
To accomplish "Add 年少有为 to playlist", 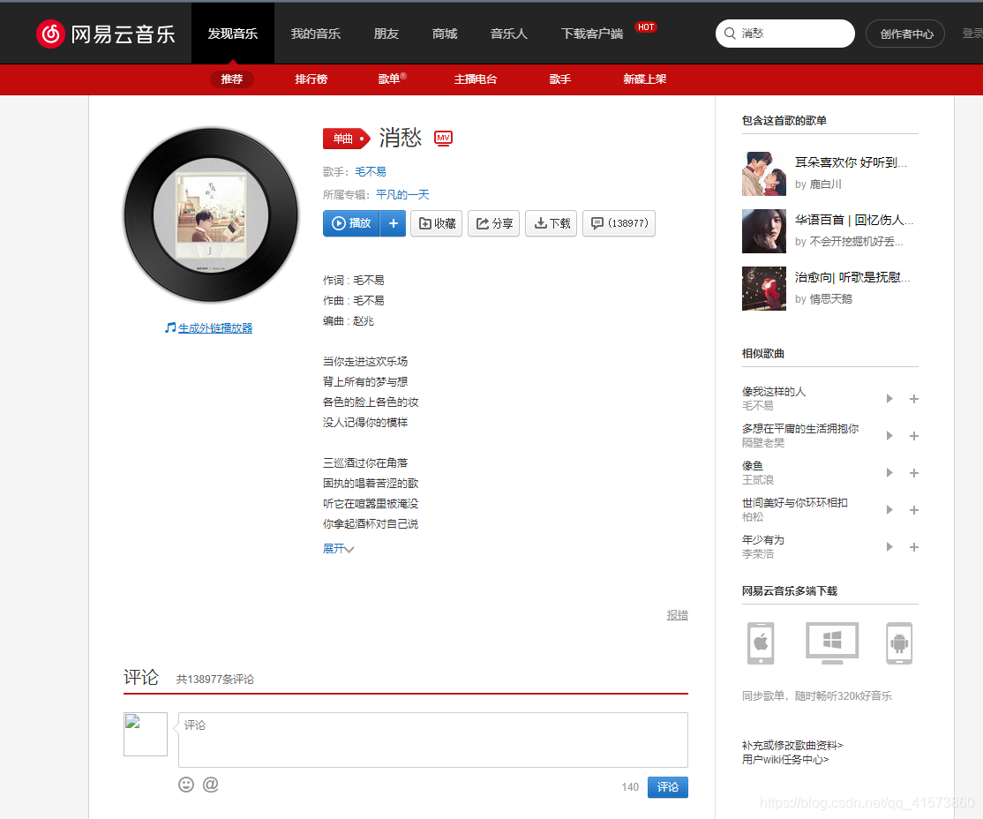I will pos(914,547).
